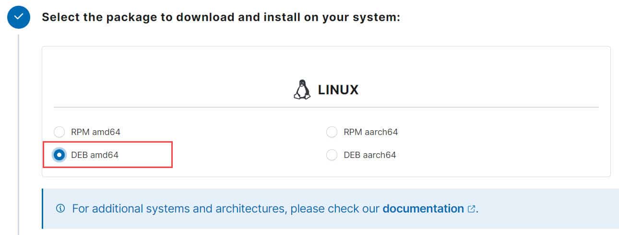Click the divider line under LINUX
619x235 pixels.
[326, 107]
